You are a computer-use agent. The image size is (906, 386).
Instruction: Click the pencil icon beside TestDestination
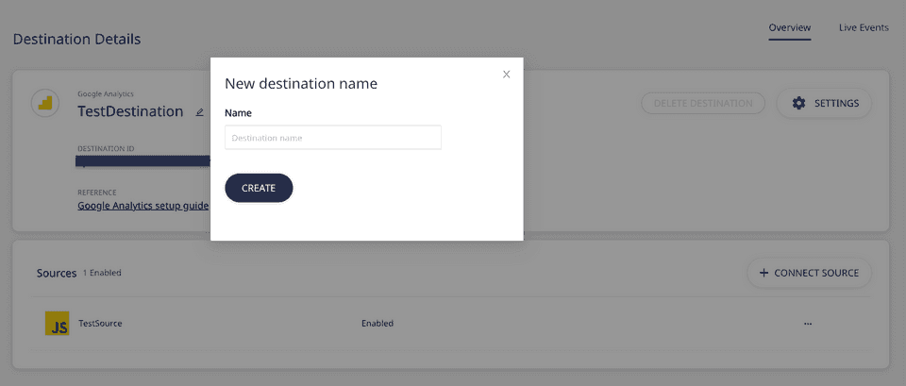tap(199, 111)
